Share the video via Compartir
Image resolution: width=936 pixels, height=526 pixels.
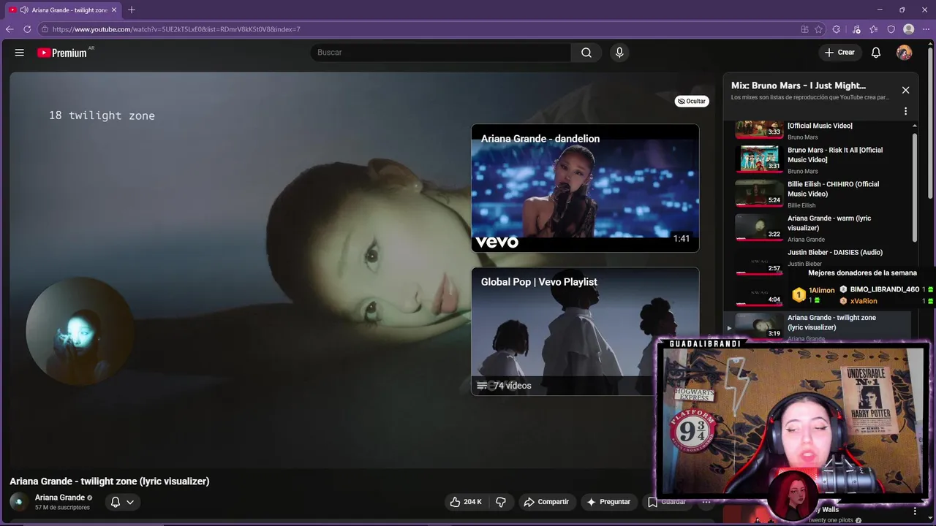[x=546, y=502]
